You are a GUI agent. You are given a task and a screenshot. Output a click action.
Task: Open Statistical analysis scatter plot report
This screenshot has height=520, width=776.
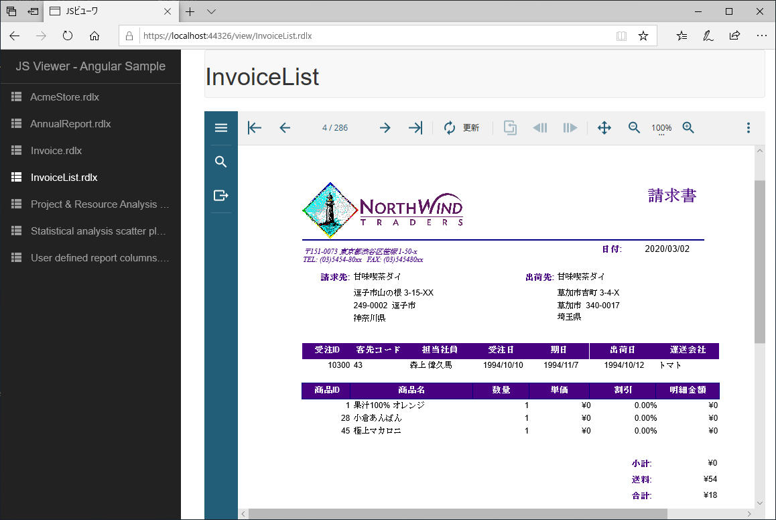(x=98, y=231)
